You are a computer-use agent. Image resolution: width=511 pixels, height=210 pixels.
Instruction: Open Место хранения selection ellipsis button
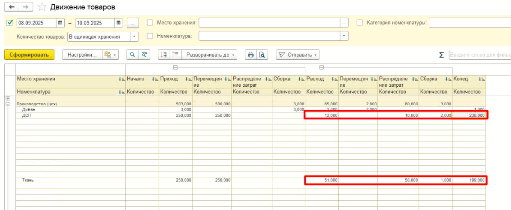pos(344,23)
